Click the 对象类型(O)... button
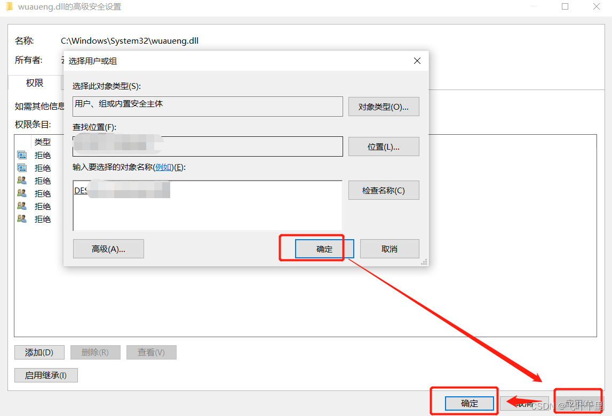 pos(384,107)
